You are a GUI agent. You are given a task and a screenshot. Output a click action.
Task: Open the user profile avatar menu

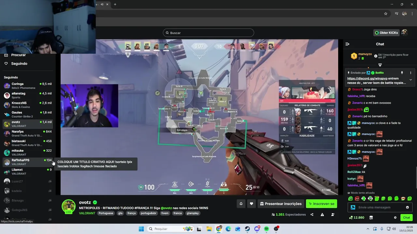click(x=404, y=32)
